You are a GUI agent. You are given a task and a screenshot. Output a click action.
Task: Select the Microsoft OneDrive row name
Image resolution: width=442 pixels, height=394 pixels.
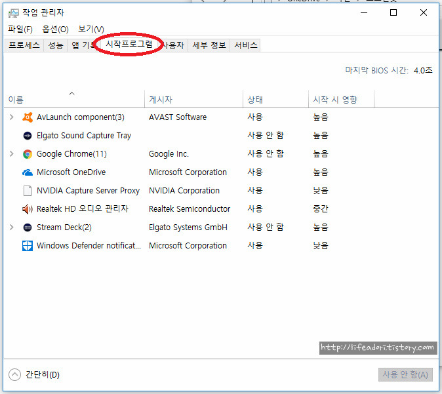click(x=71, y=172)
